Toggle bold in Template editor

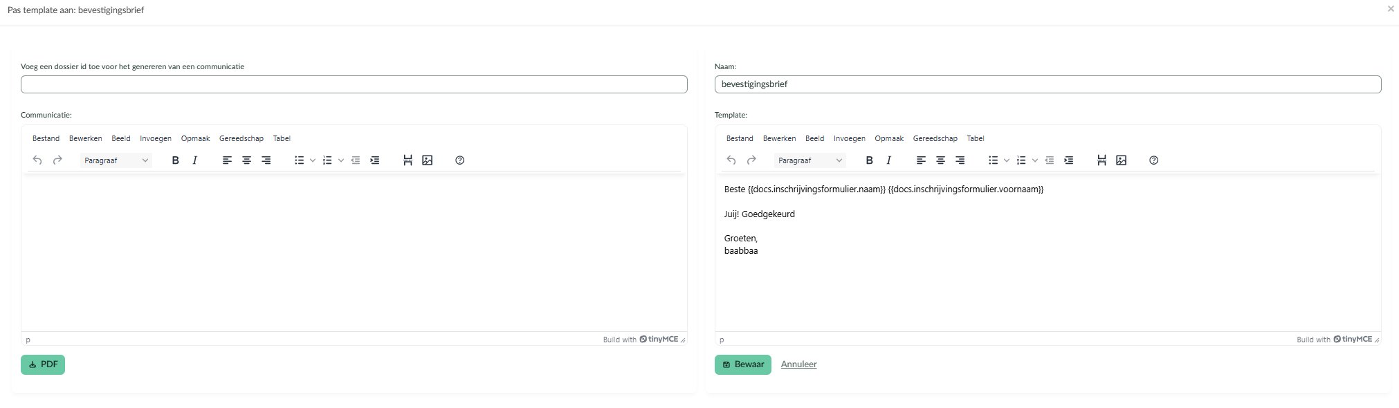[869, 160]
